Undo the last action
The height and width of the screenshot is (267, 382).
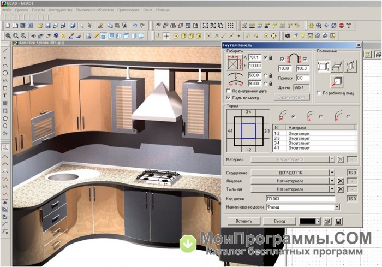[135, 26]
